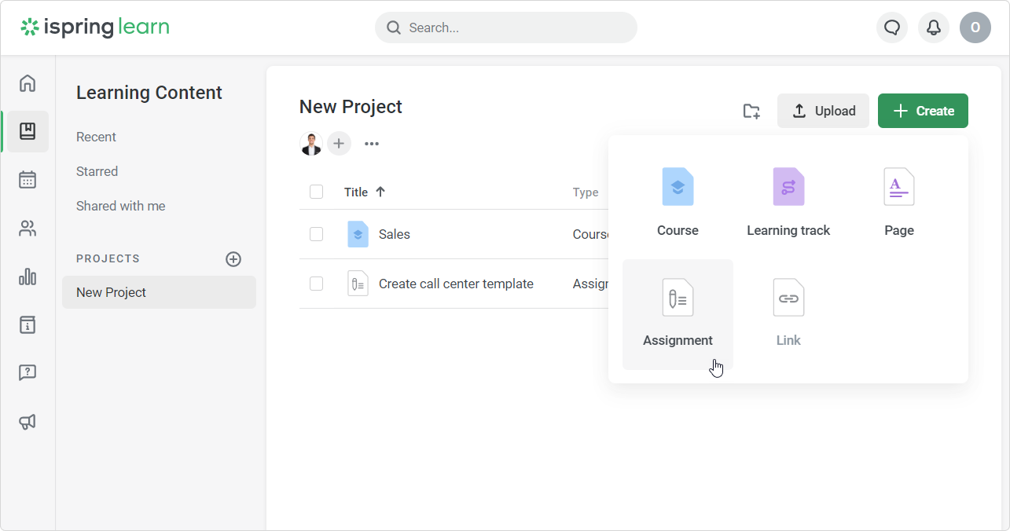The height and width of the screenshot is (531, 1010).
Task: Add a new project with plus icon
Action: click(233, 259)
